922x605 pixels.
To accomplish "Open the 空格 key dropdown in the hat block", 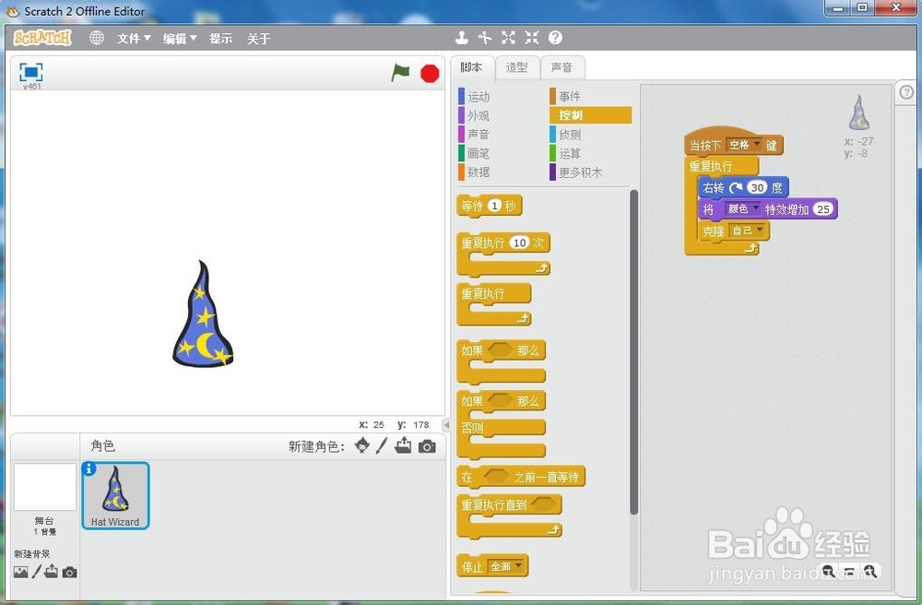I will 743,145.
